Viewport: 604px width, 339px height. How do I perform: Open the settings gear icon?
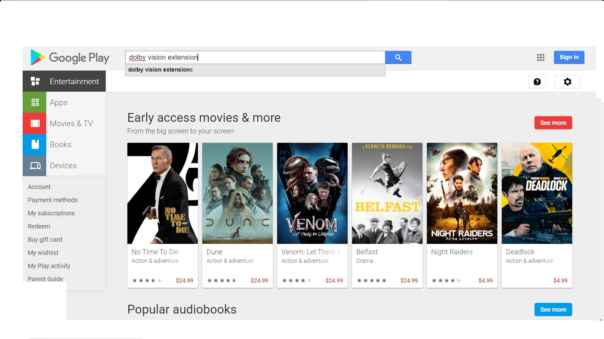[568, 82]
